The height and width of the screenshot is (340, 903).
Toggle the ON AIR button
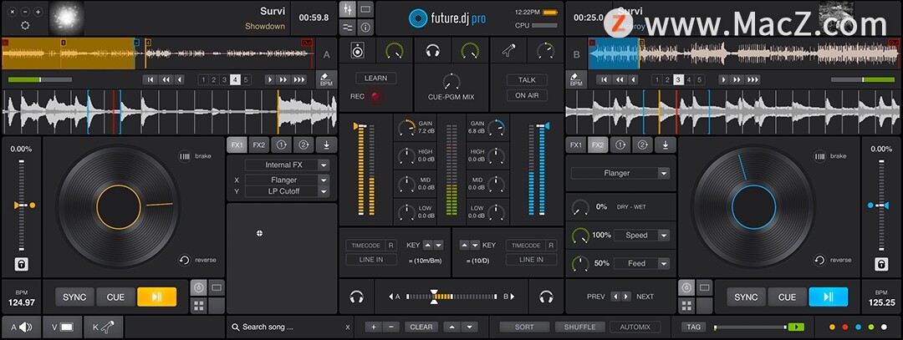point(527,95)
